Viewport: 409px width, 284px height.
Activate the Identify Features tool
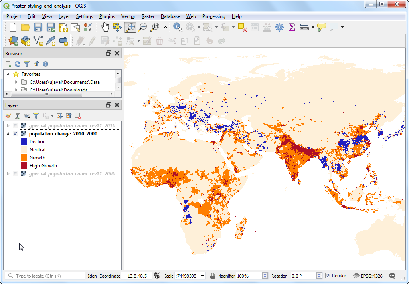178,27
